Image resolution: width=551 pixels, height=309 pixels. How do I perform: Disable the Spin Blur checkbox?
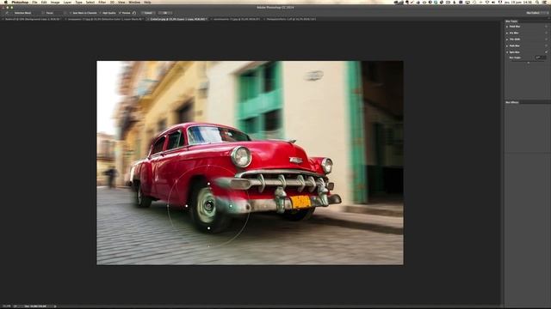tap(546, 52)
